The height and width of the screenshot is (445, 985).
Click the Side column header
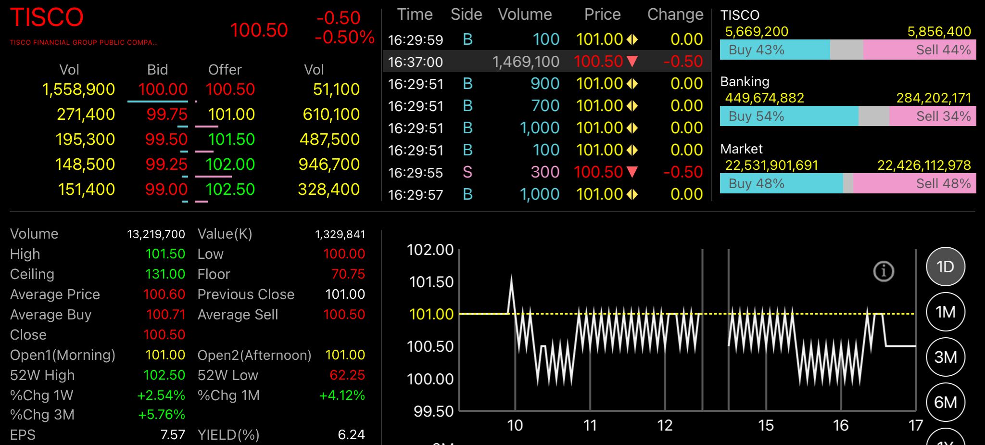pyautogui.click(x=466, y=14)
